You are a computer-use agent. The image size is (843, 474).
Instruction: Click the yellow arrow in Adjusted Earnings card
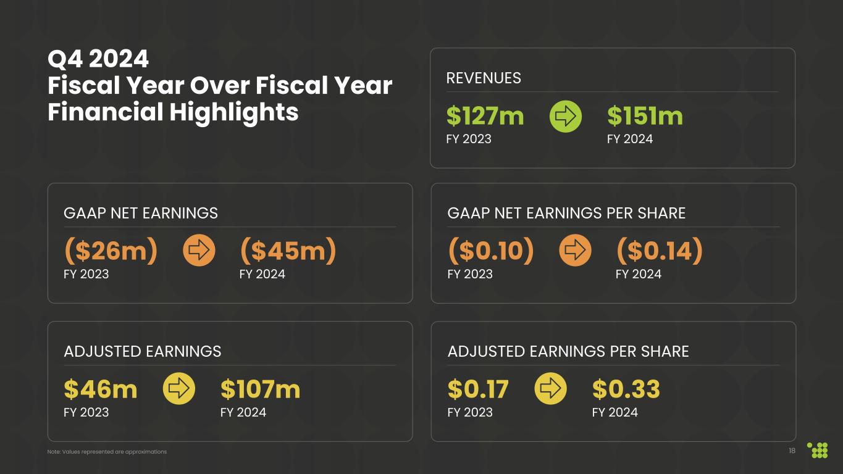pos(179,389)
